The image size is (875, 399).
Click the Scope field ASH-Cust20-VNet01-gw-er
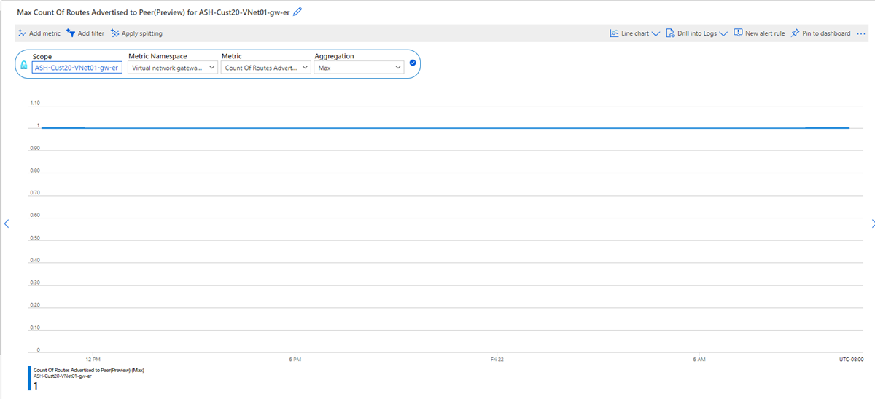point(77,68)
